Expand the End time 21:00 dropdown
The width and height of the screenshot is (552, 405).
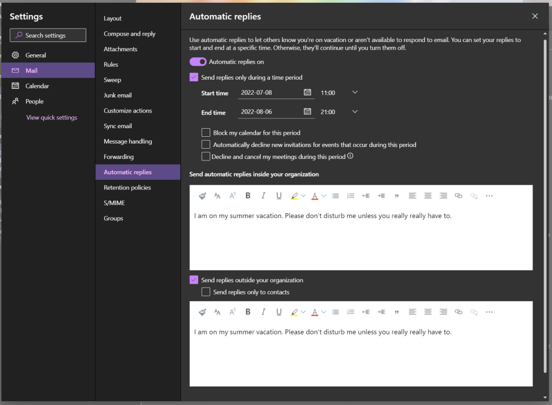point(355,112)
